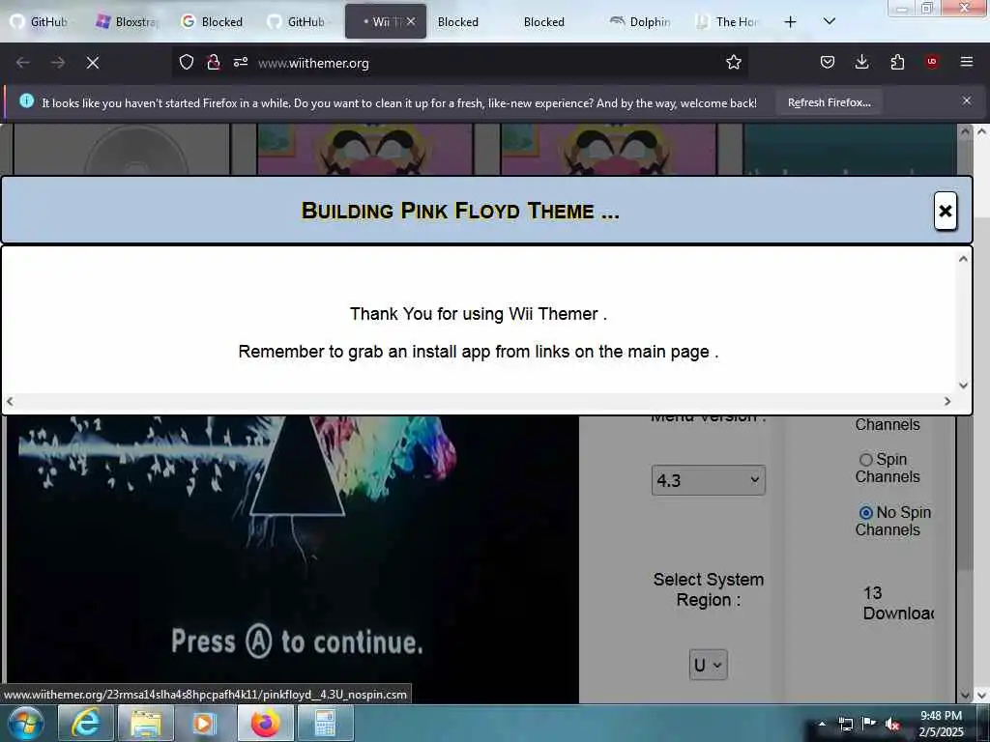Open a new tab with plus button

[790, 22]
